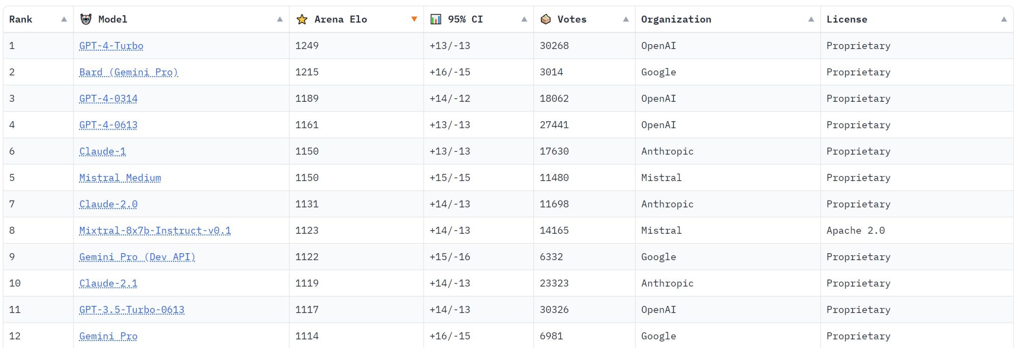Click the Organization column header label
The width and height of the screenshot is (1018, 348).
[x=676, y=19]
